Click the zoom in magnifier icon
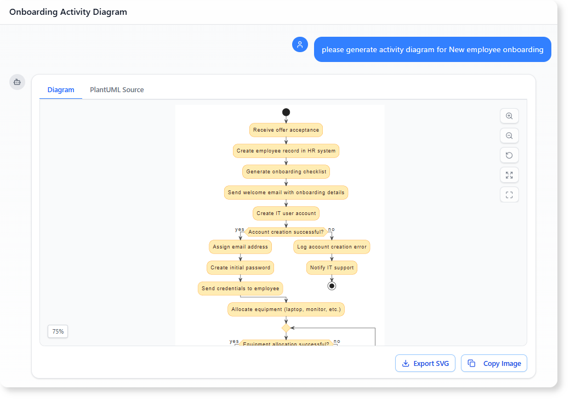Screen dimensions: 570x412 pyautogui.click(x=509, y=116)
